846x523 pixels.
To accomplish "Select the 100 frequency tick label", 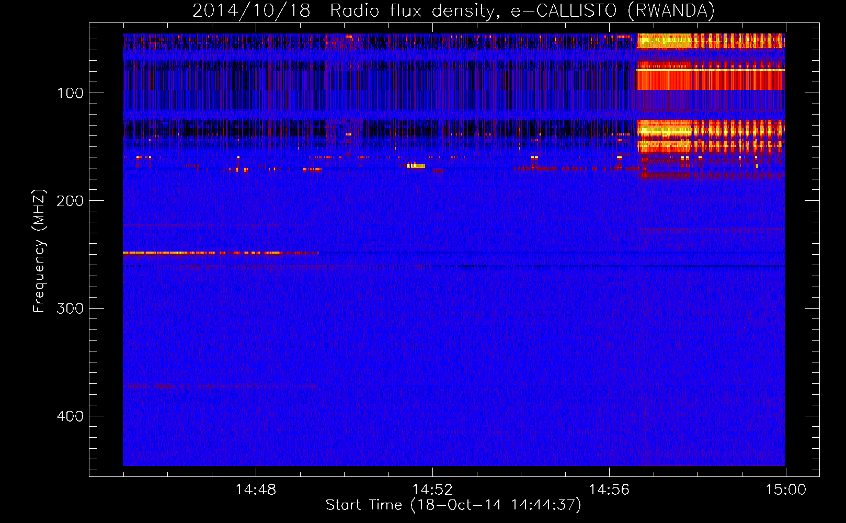I will coord(71,93).
